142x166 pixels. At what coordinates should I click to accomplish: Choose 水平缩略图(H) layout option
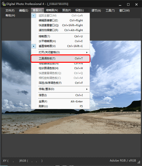pyautogui.click(x=60, y=41)
